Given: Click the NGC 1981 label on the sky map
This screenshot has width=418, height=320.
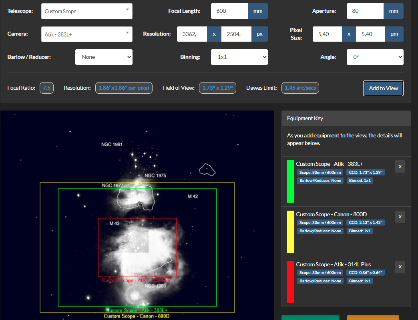Looking at the screenshot, I should pos(112,144).
